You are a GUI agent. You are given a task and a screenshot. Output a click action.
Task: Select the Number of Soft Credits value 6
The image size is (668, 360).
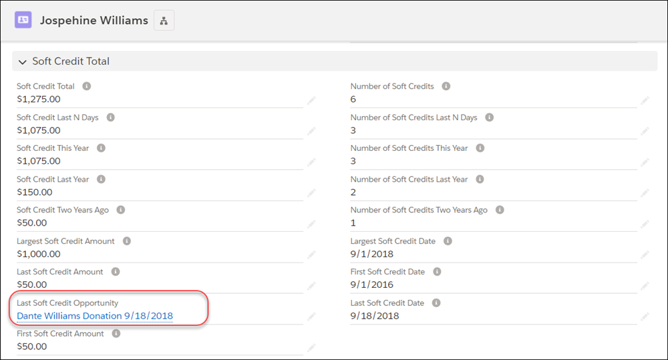pyautogui.click(x=353, y=100)
